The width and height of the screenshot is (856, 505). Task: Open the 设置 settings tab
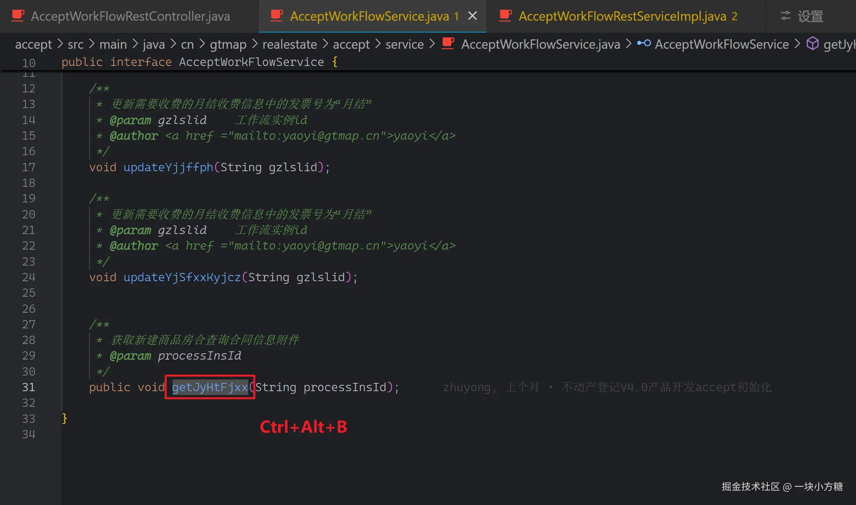810,16
